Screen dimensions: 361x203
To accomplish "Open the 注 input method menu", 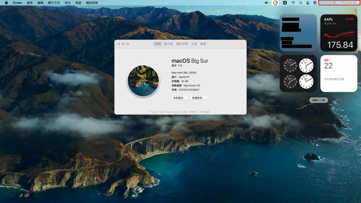I will 285,3.
